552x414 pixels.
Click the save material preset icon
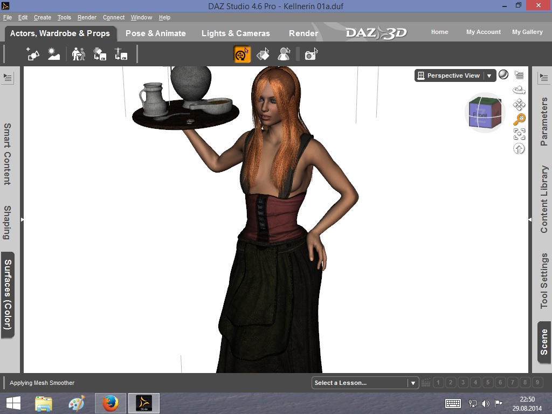coord(100,54)
